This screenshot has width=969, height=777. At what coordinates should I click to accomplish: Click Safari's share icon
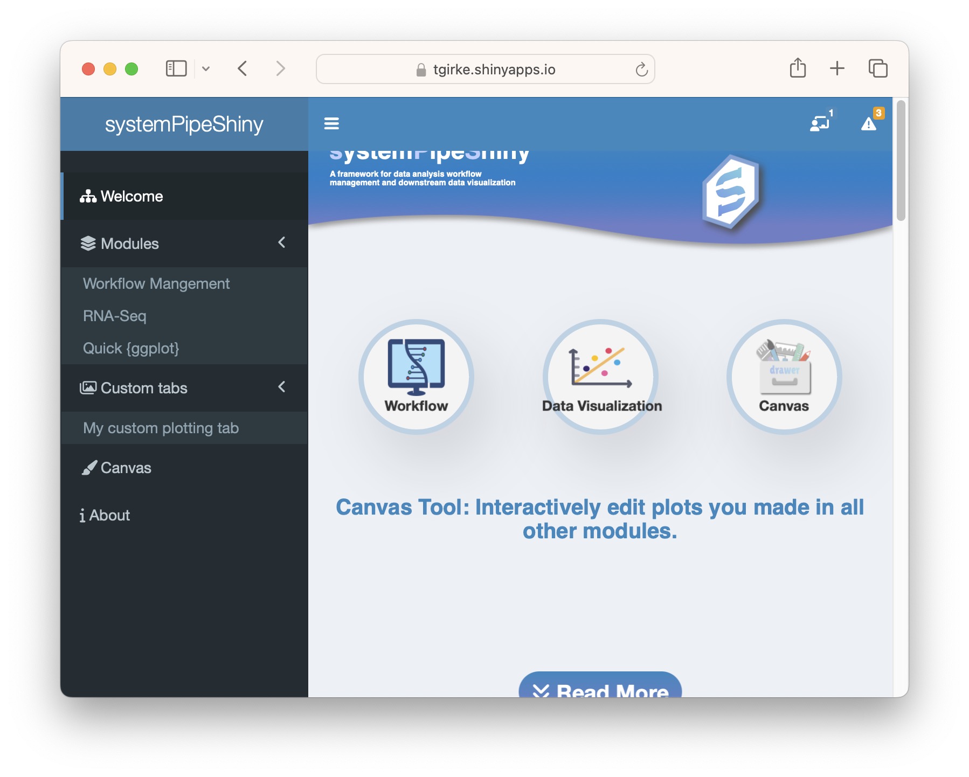point(798,69)
